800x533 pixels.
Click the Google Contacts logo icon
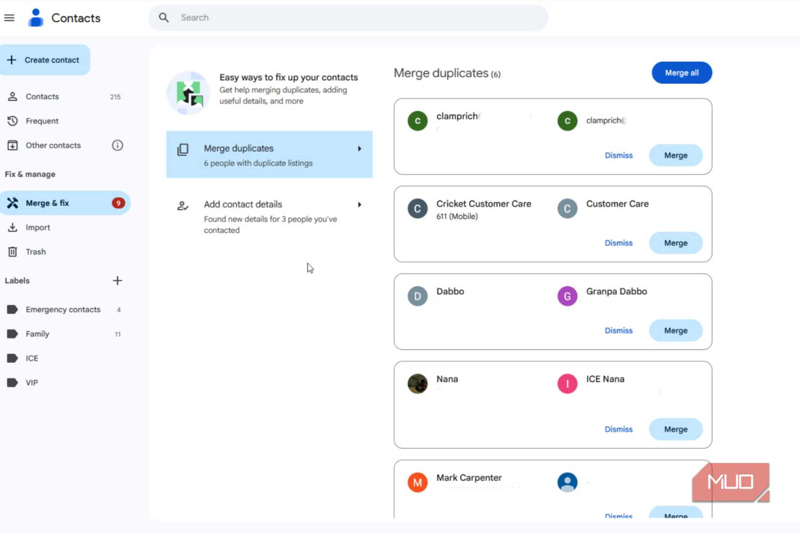click(x=35, y=18)
